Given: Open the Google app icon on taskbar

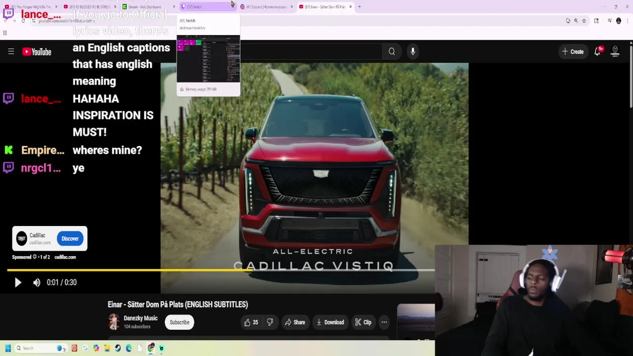Looking at the screenshot, I should [x=85, y=348].
